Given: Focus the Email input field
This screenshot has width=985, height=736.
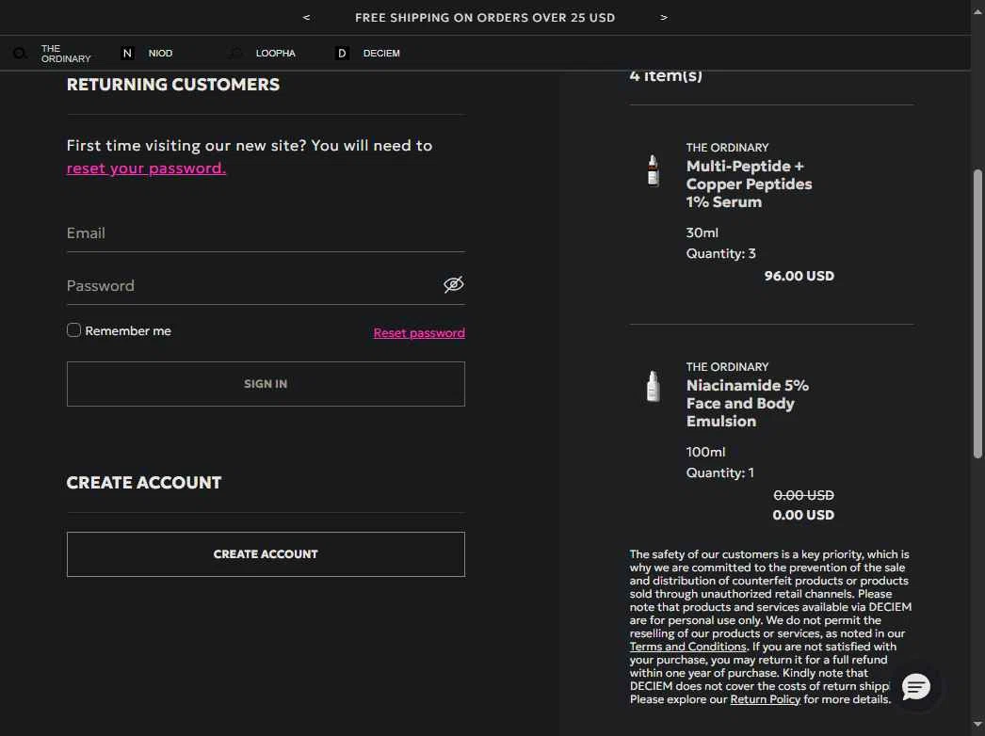Looking at the screenshot, I should pyautogui.click(x=266, y=233).
